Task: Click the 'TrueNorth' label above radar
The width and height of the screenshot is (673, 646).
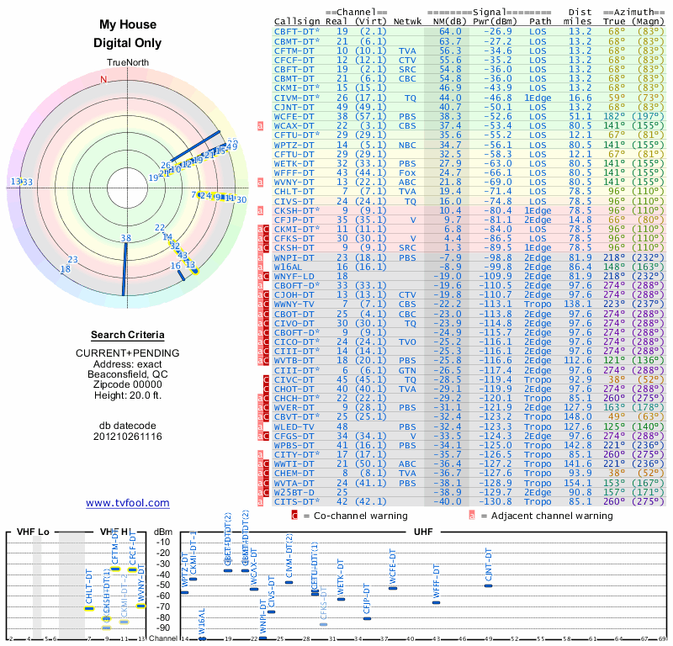Action: pos(128,63)
